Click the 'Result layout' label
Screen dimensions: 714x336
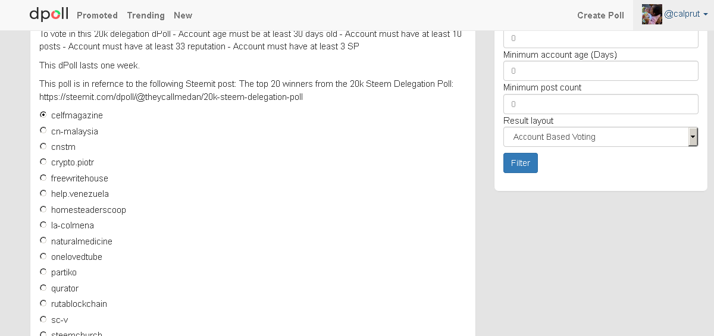(528, 121)
